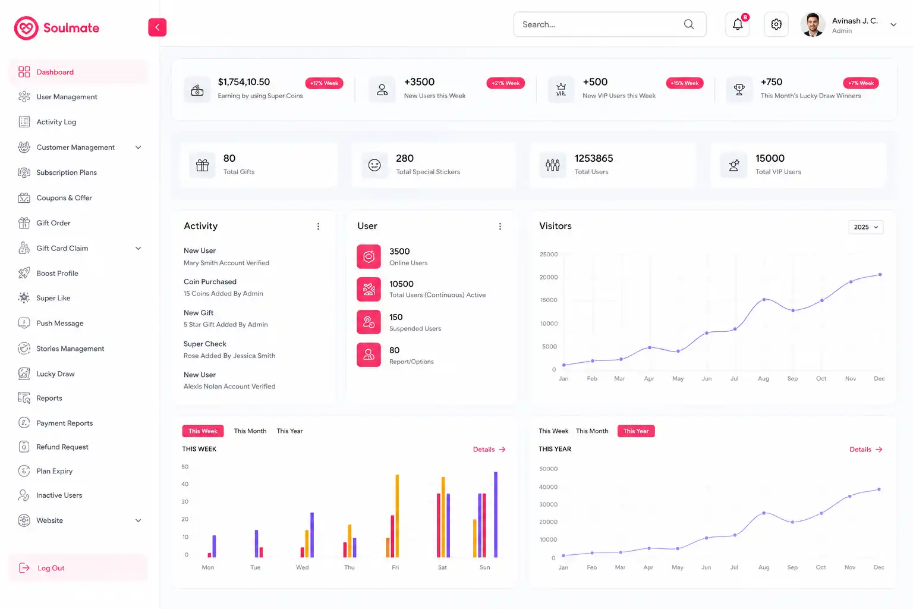Click the Lucky Draw sidebar icon
913x609 pixels.
tap(24, 373)
